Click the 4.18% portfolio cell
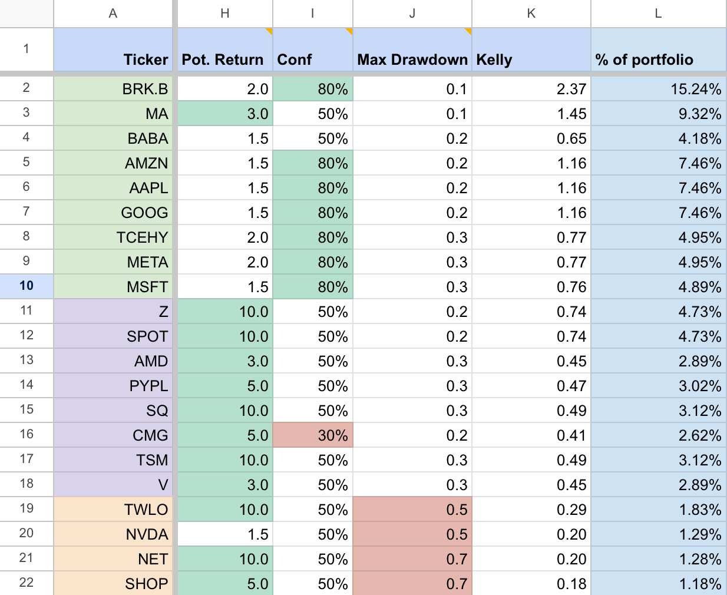The image size is (727, 595). click(659, 138)
